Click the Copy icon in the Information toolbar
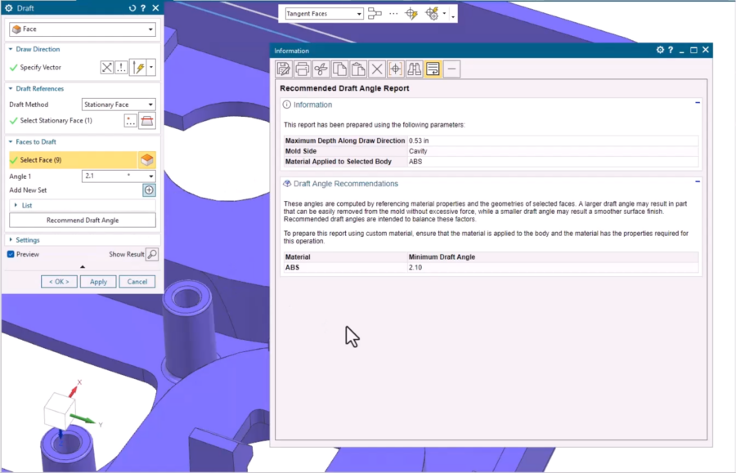The image size is (736, 473). click(x=340, y=69)
